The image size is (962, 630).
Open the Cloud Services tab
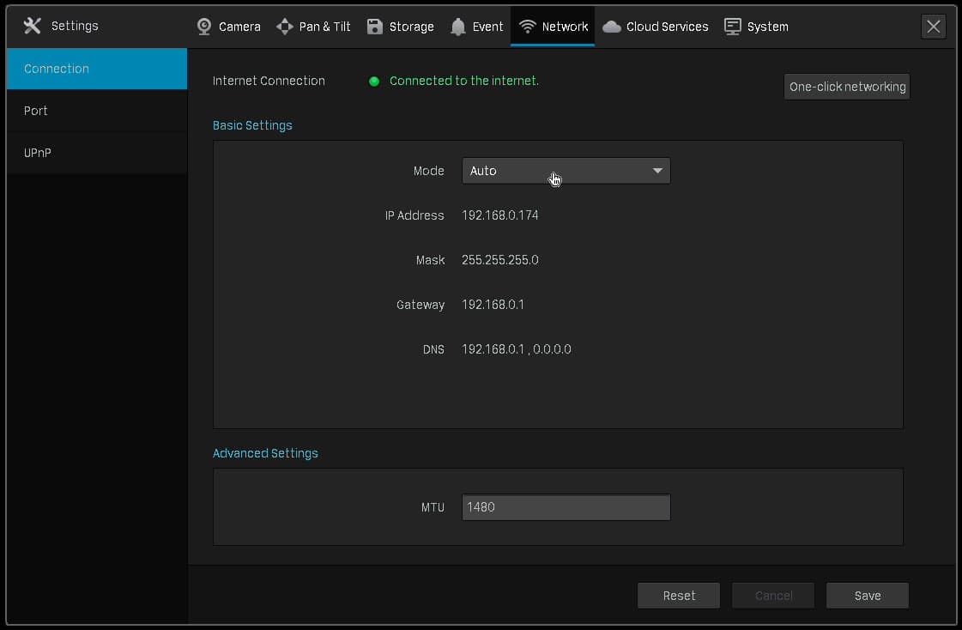point(656,27)
